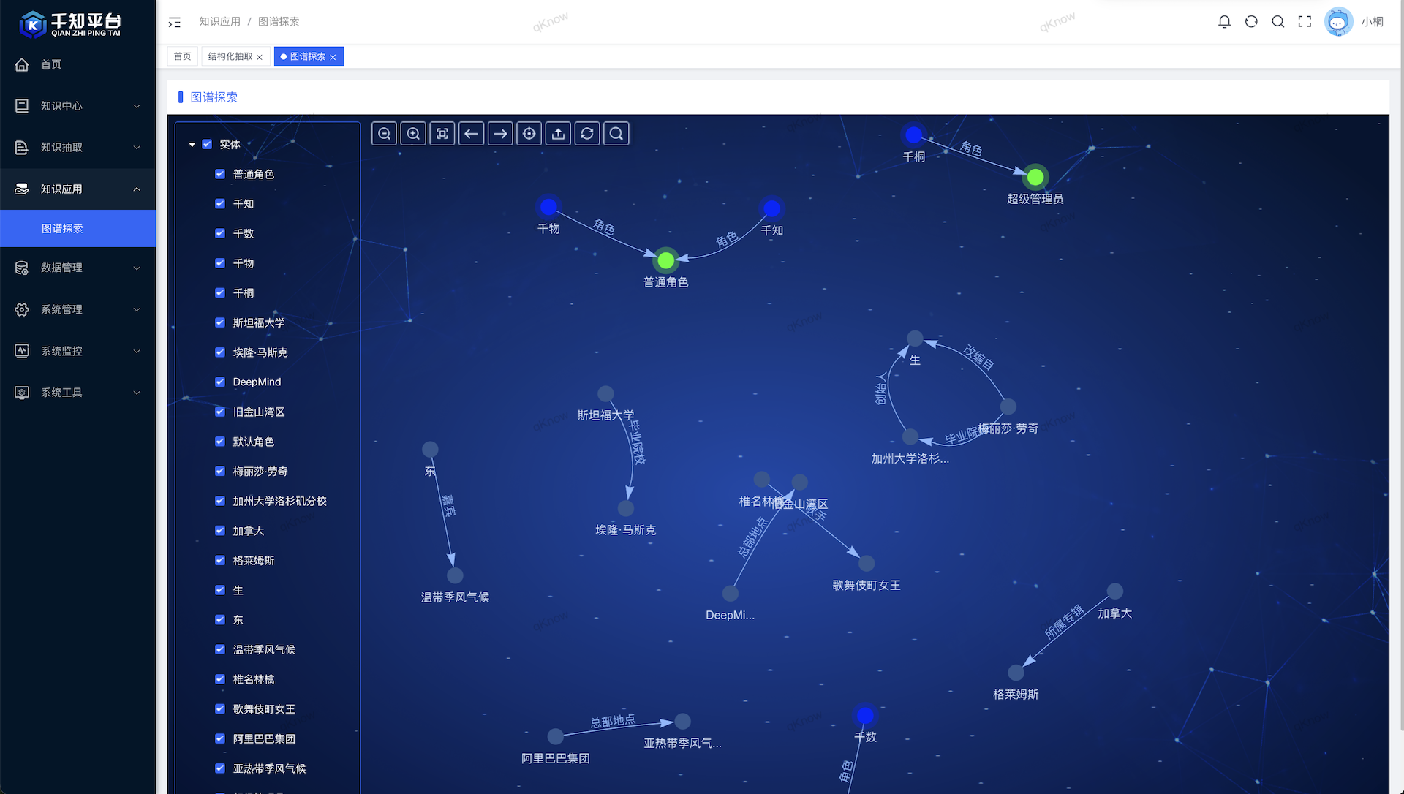Image resolution: width=1404 pixels, height=794 pixels.
Task: Fit graph to view icon
Action: click(x=442, y=134)
